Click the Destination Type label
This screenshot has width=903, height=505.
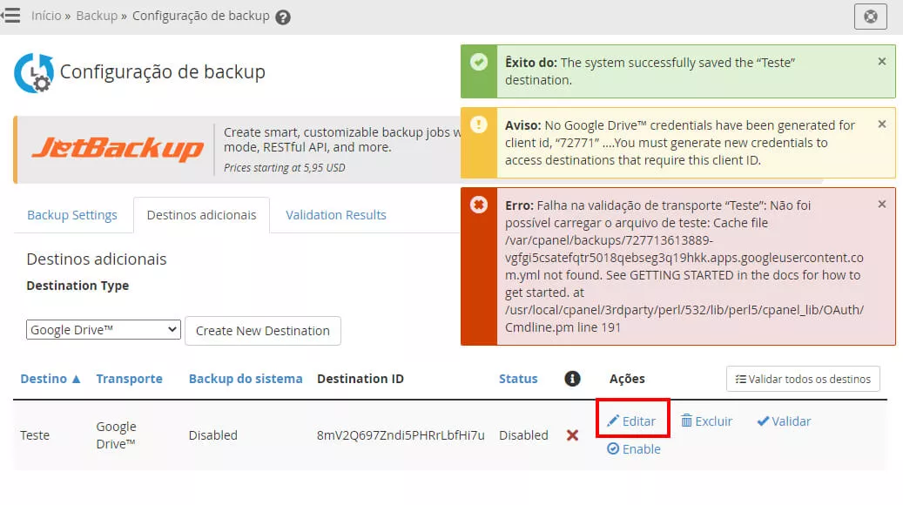pyautogui.click(x=77, y=286)
